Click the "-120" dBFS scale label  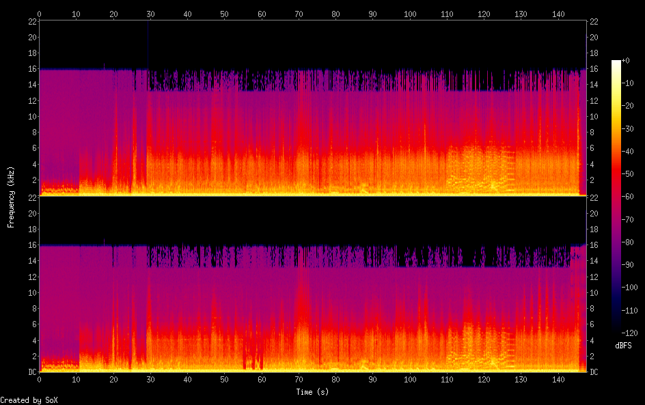pos(630,333)
